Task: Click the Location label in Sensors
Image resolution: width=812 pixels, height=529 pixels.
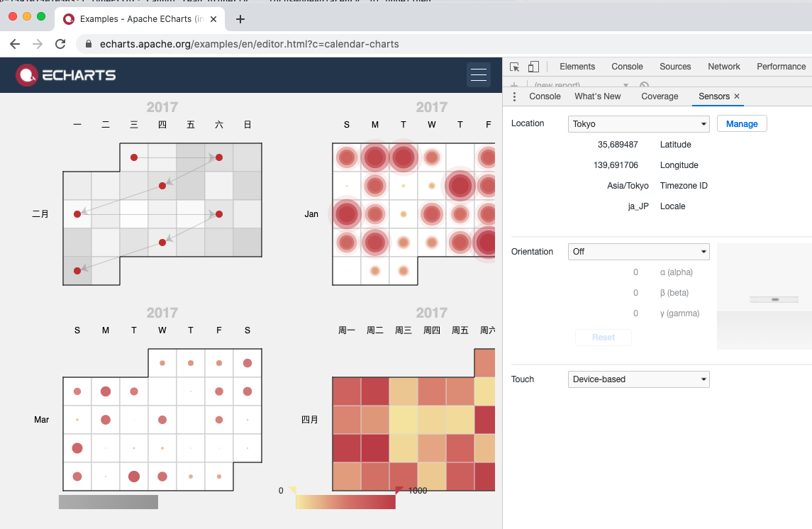Action: click(528, 123)
